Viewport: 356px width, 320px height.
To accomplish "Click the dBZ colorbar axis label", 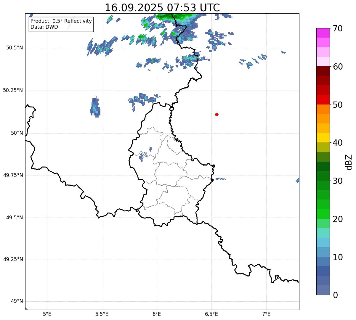I will coord(349,162).
